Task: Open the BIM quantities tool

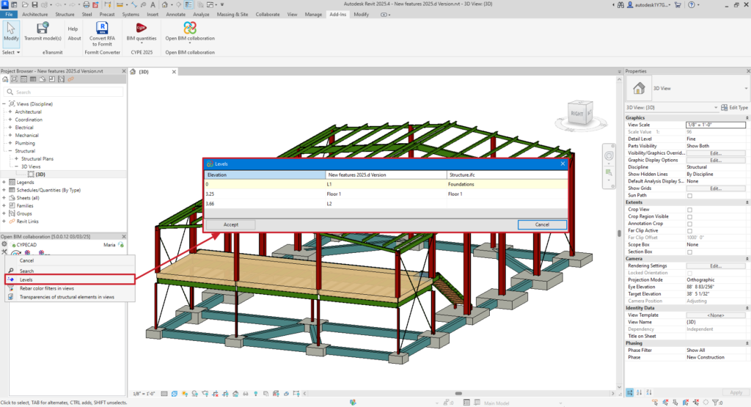Action: tap(141, 27)
